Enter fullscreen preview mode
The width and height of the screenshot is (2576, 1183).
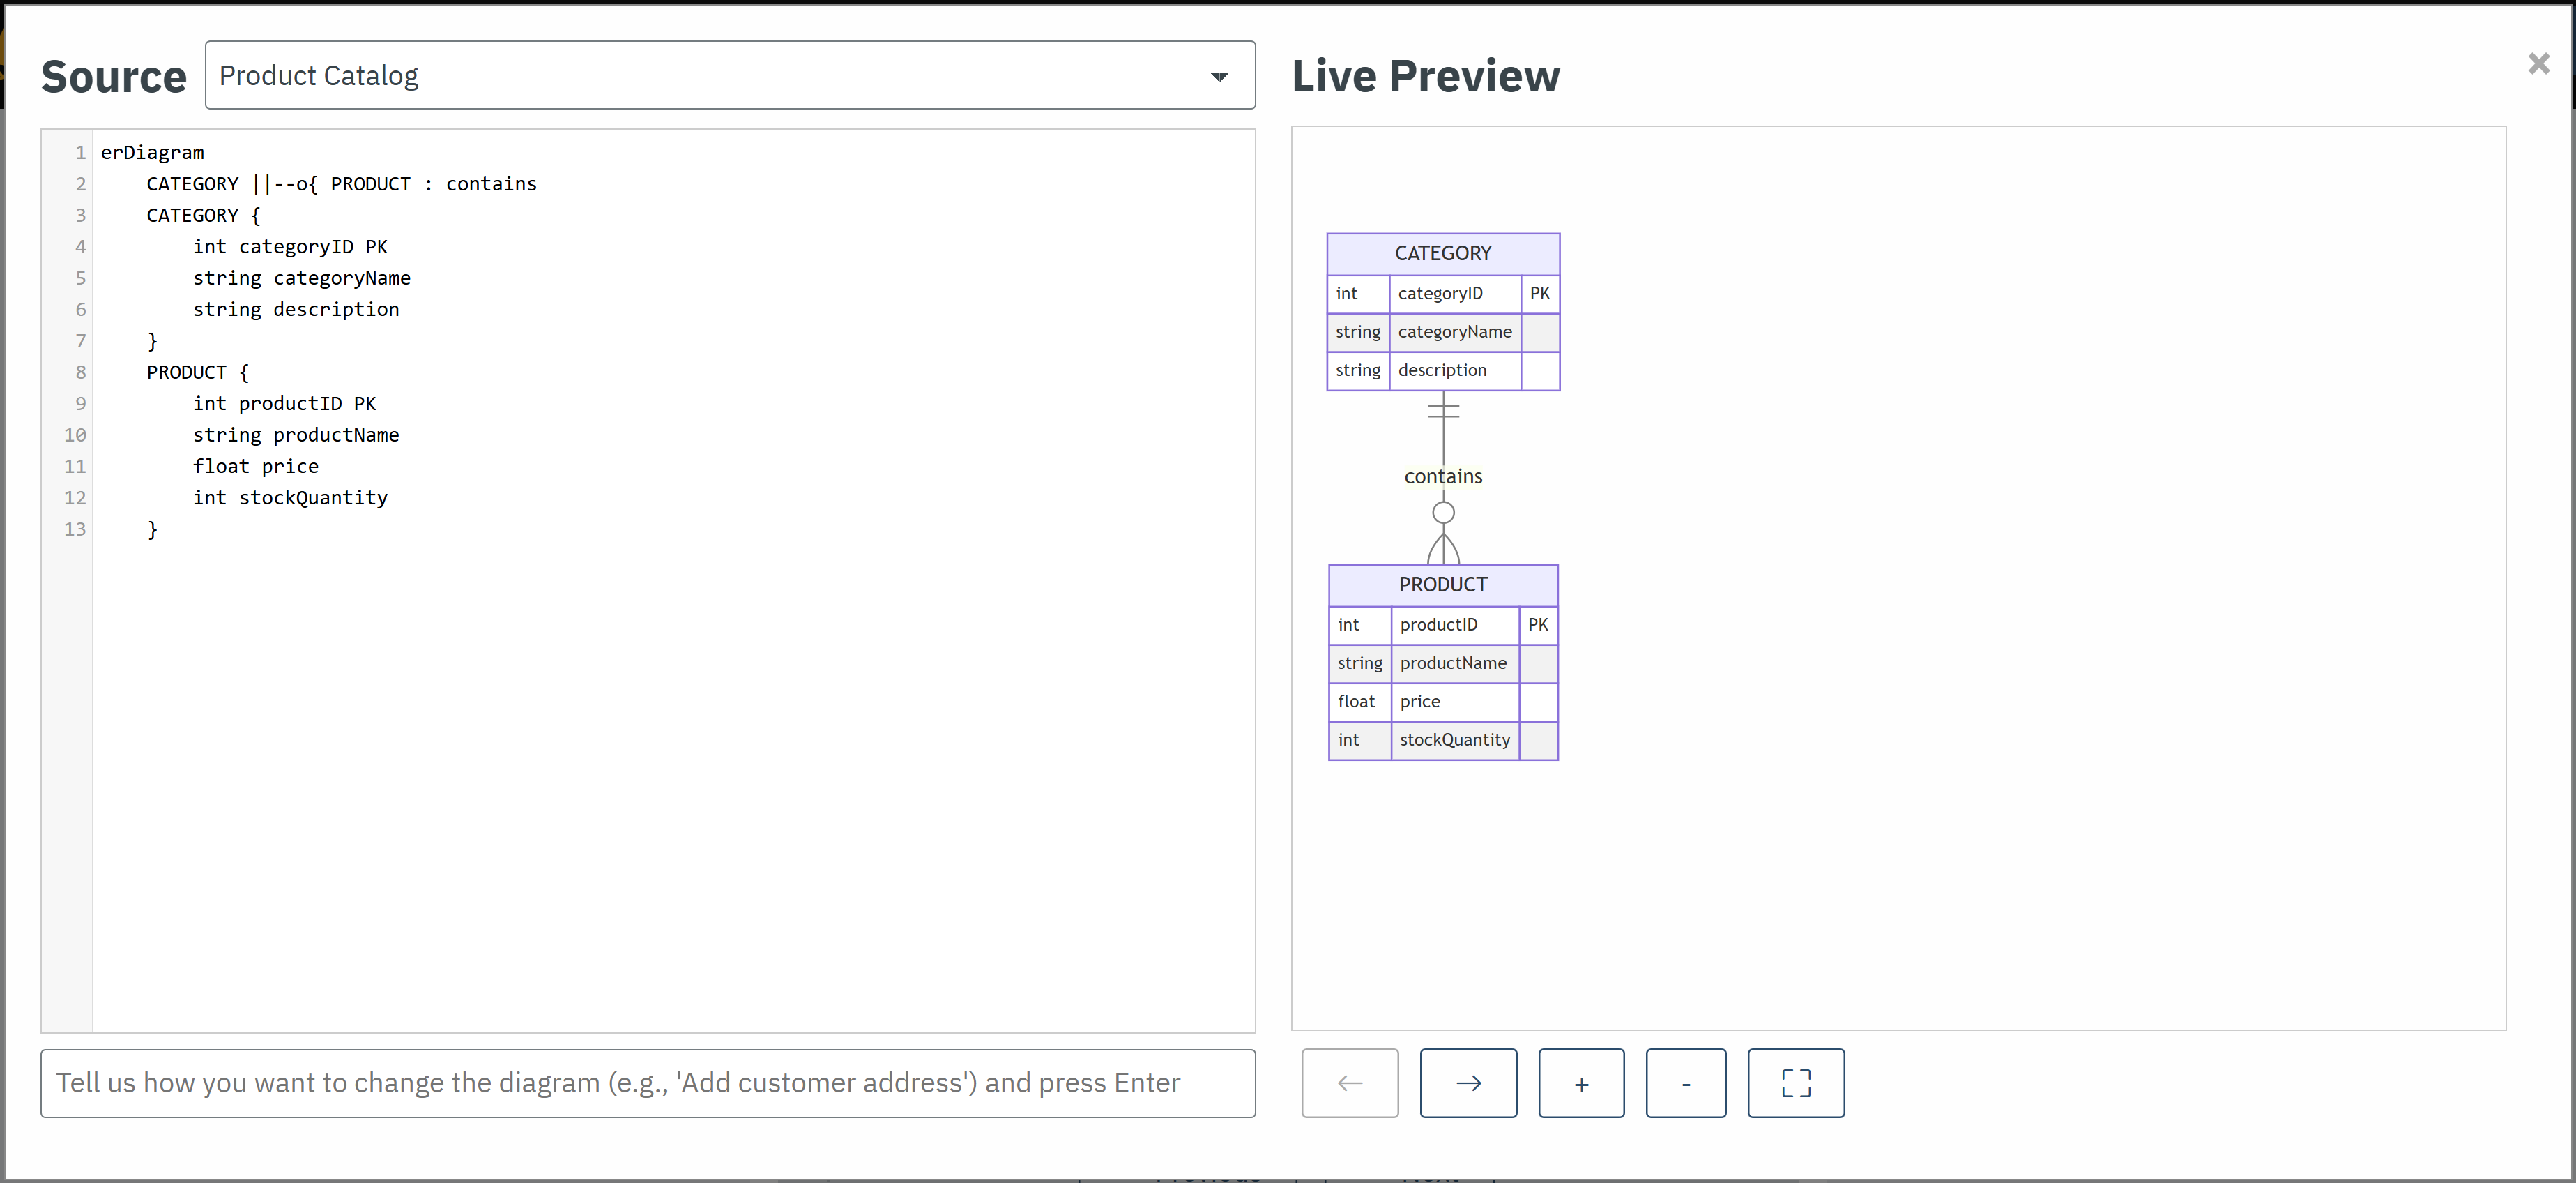pyautogui.click(x=1796, y=1083)
